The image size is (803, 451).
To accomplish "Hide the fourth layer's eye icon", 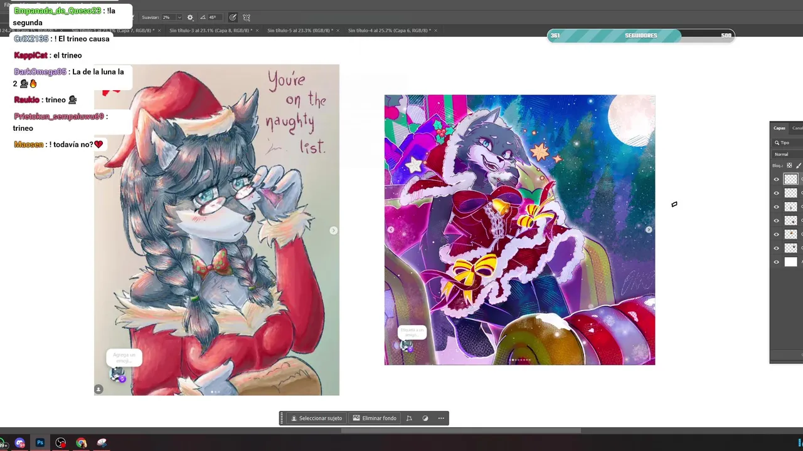I will (776, 220).
